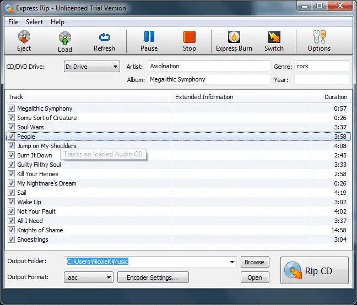The height and width of the screenshot is (305, 357).
Task: Click the Artist field with Awolnation
Action: tap(209, 66)
